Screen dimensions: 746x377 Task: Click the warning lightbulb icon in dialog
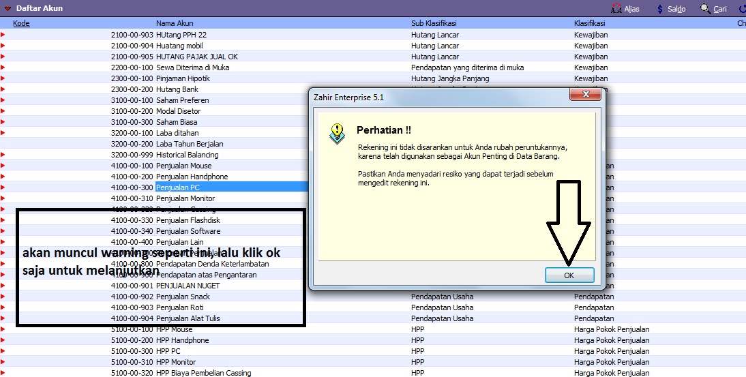coord(337,133)
